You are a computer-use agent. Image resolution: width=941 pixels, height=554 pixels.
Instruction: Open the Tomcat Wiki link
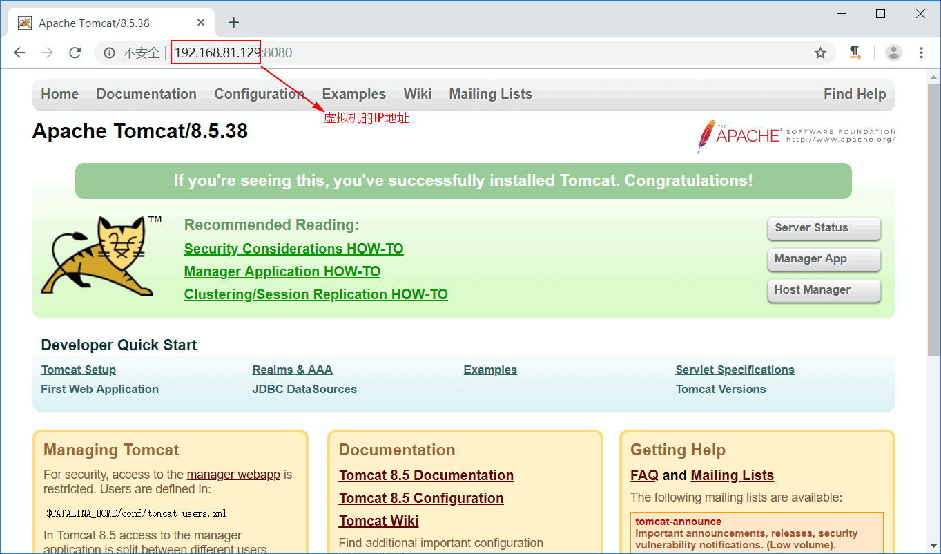pyautogui.click(x=379, y=521)
